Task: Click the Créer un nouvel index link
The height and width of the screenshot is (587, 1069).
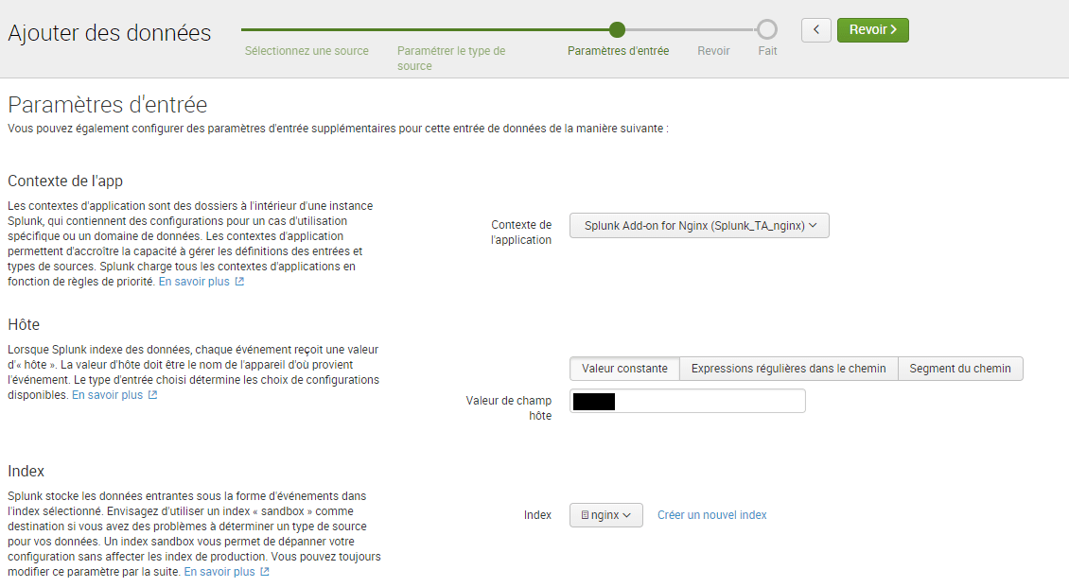Action: (x=711, y=515)
